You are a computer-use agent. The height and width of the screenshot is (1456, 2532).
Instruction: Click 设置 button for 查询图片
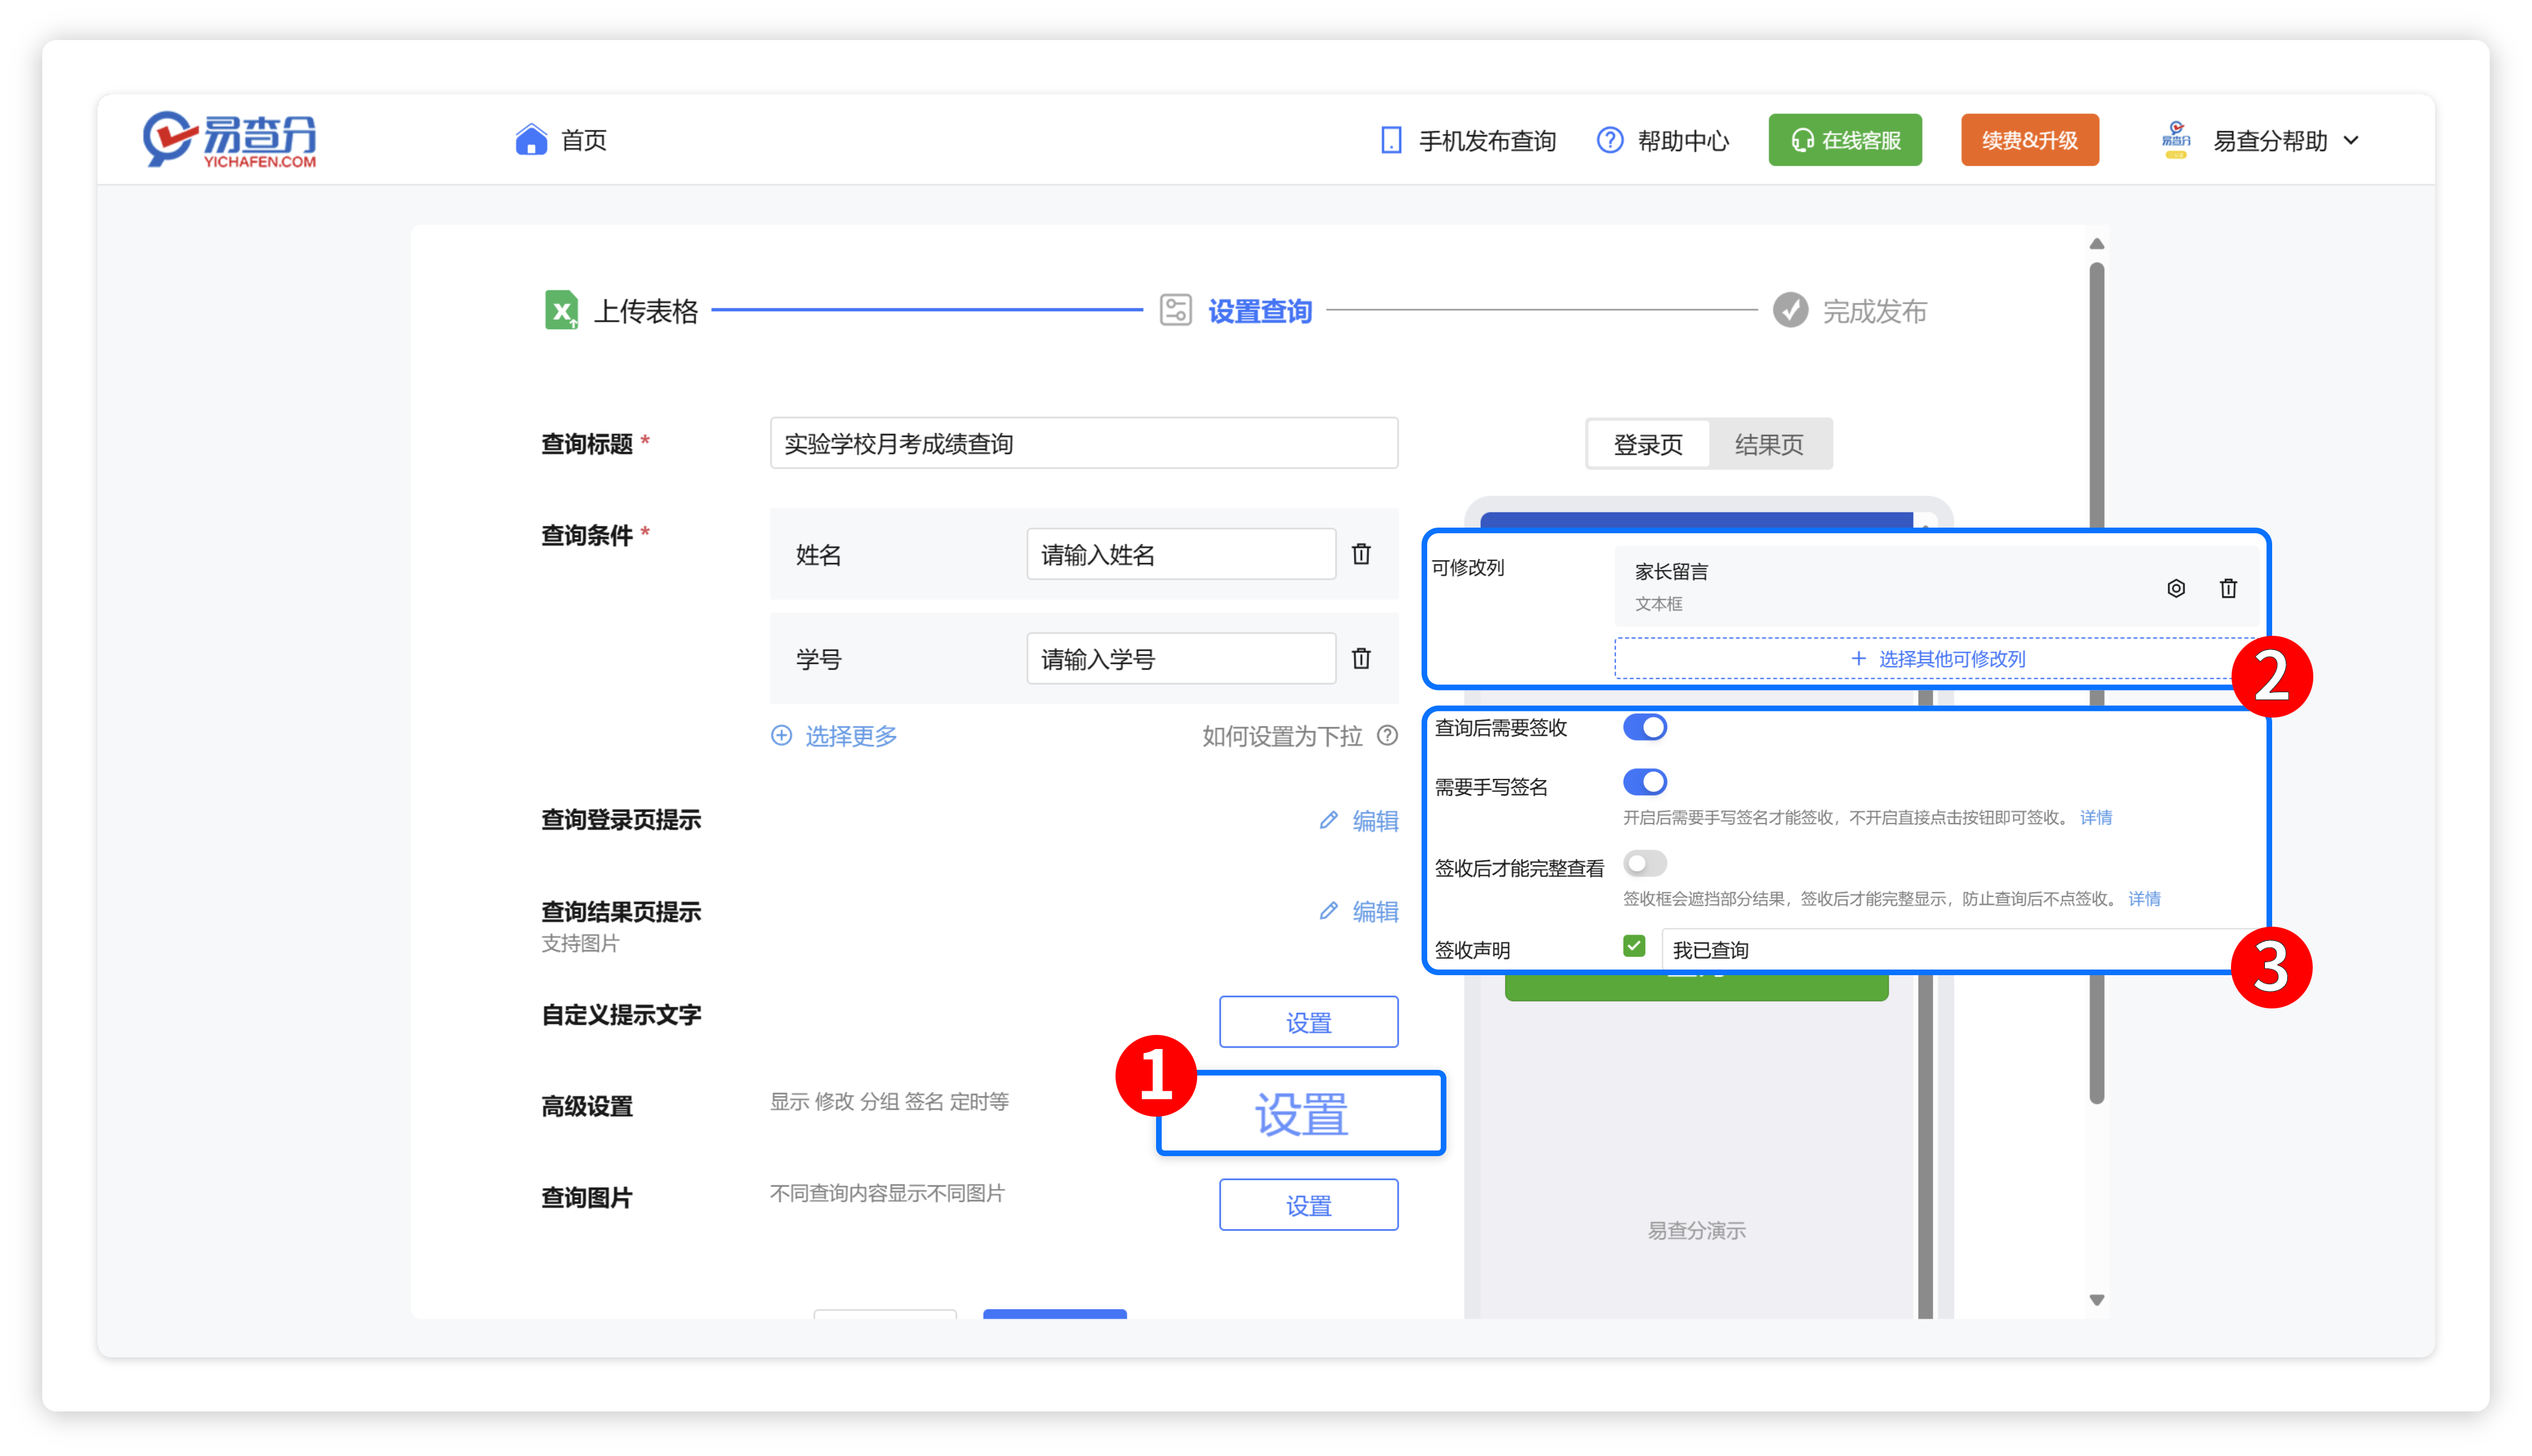tap(1308, 1205)
